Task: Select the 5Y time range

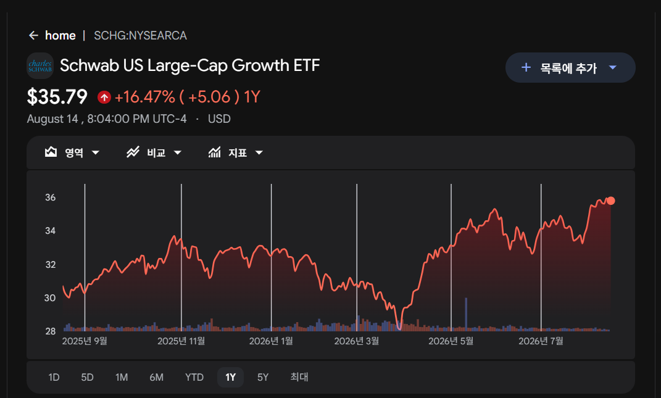Action: [x=263, y=378]
